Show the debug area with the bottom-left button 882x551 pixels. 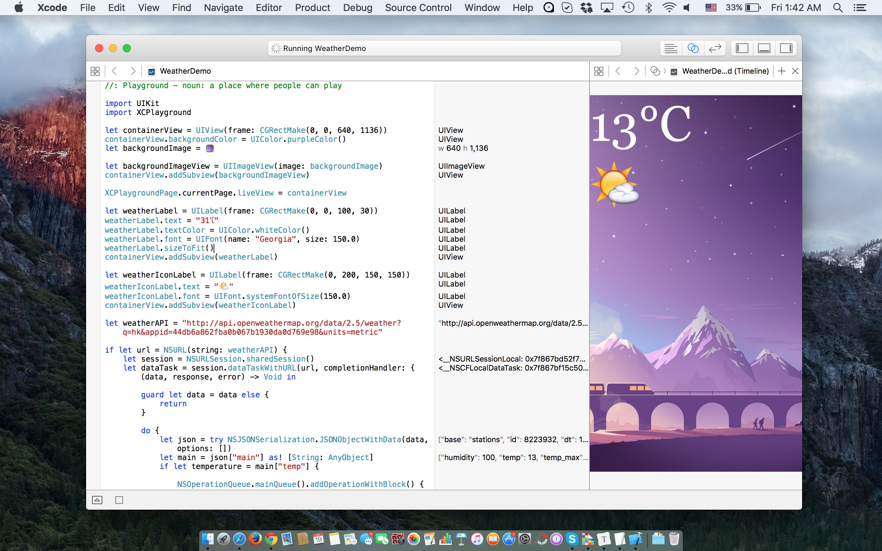point(97,500)
